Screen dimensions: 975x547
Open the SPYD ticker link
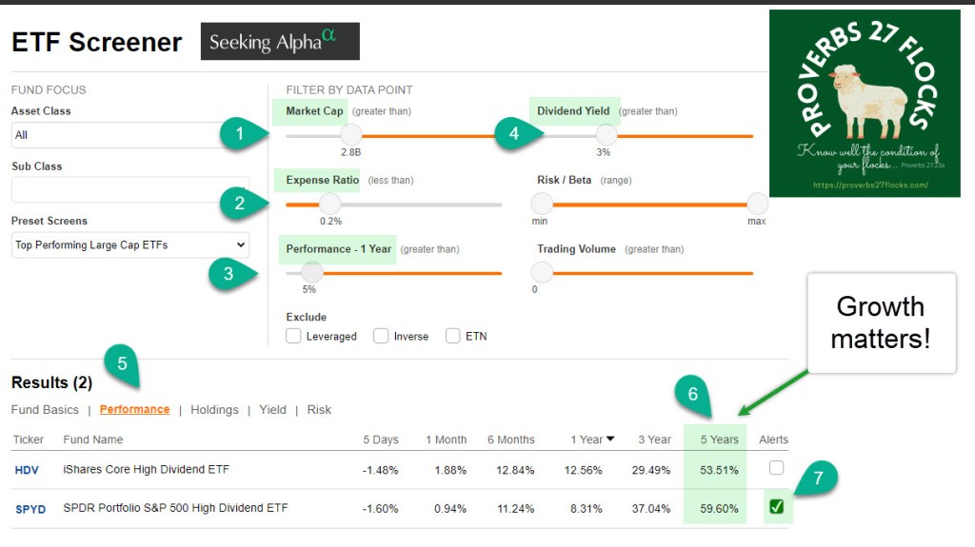pyautogui.click(x=30, y=508)
